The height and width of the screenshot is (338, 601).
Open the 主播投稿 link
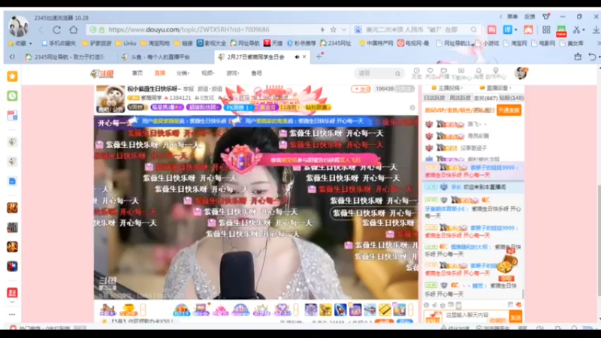click(448, 88)
